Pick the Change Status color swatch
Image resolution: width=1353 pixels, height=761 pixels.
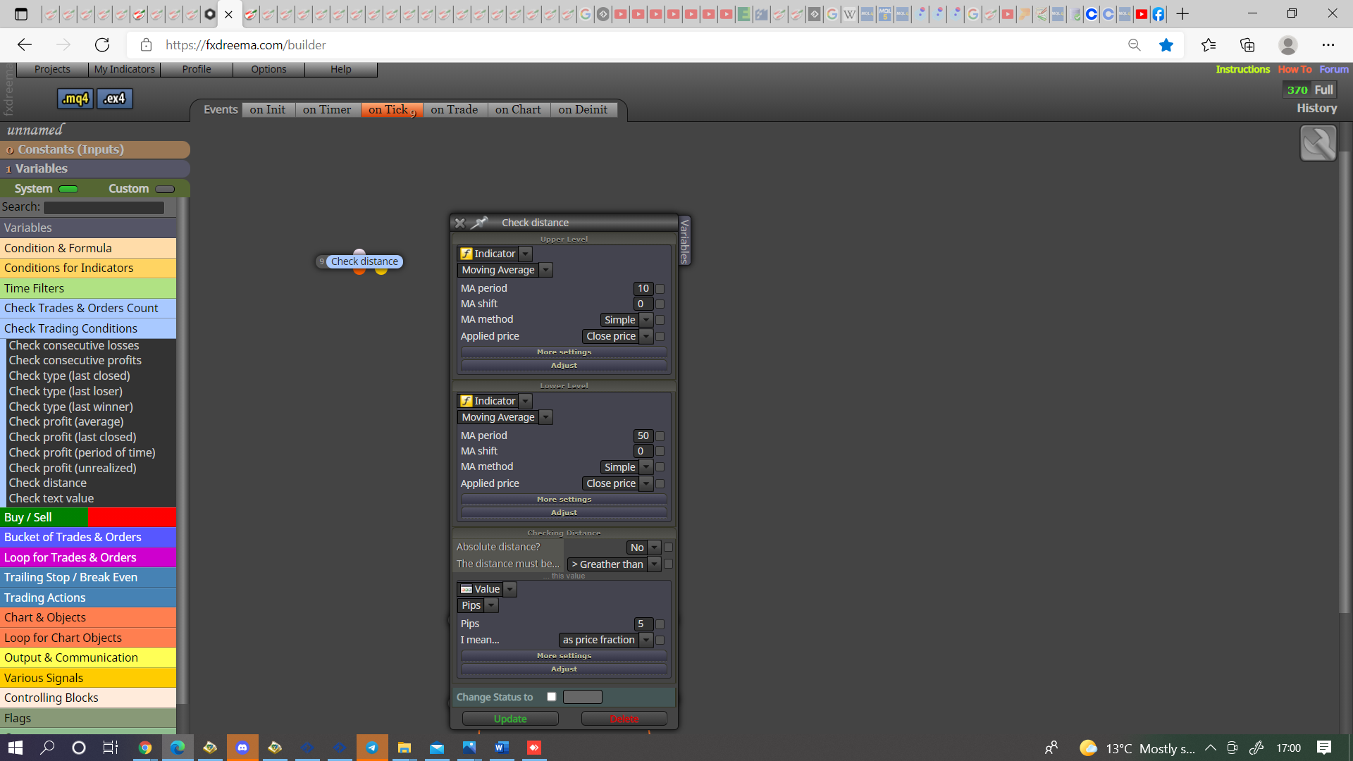583,697
